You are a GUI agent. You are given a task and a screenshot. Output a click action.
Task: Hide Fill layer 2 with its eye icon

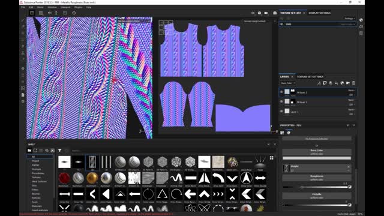[281, 92]
